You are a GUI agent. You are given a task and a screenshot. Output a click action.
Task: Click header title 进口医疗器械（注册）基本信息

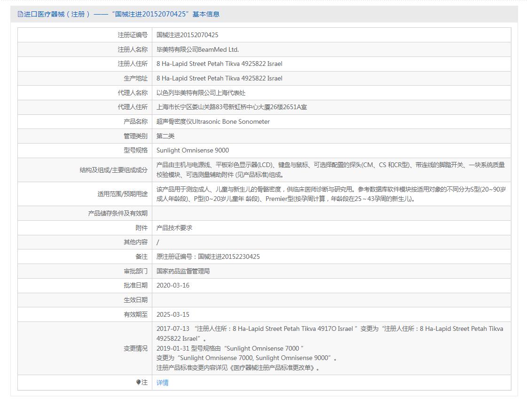click(x=121, y=14)
